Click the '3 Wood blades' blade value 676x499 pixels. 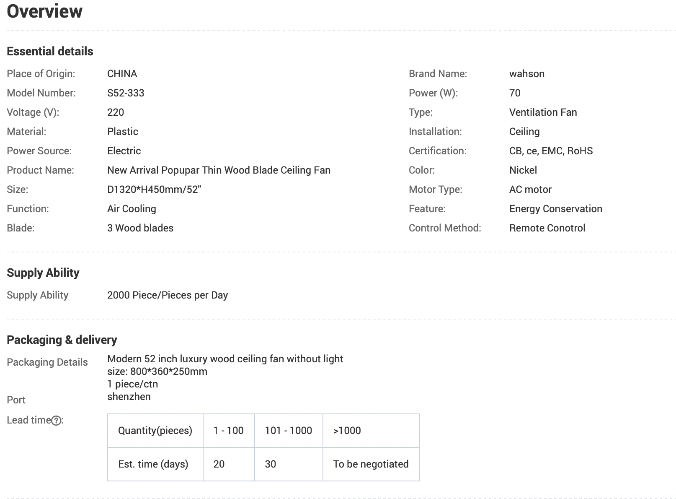click(140, 228)
